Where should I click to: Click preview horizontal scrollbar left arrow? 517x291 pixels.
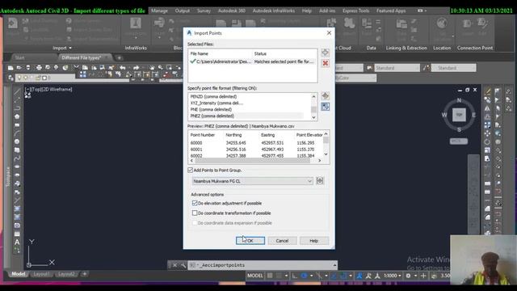pos(191,160)
